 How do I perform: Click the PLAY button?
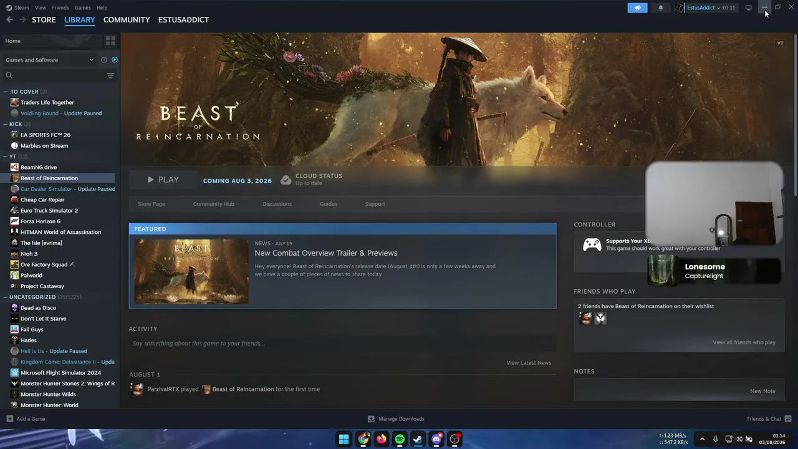point(162,180)
